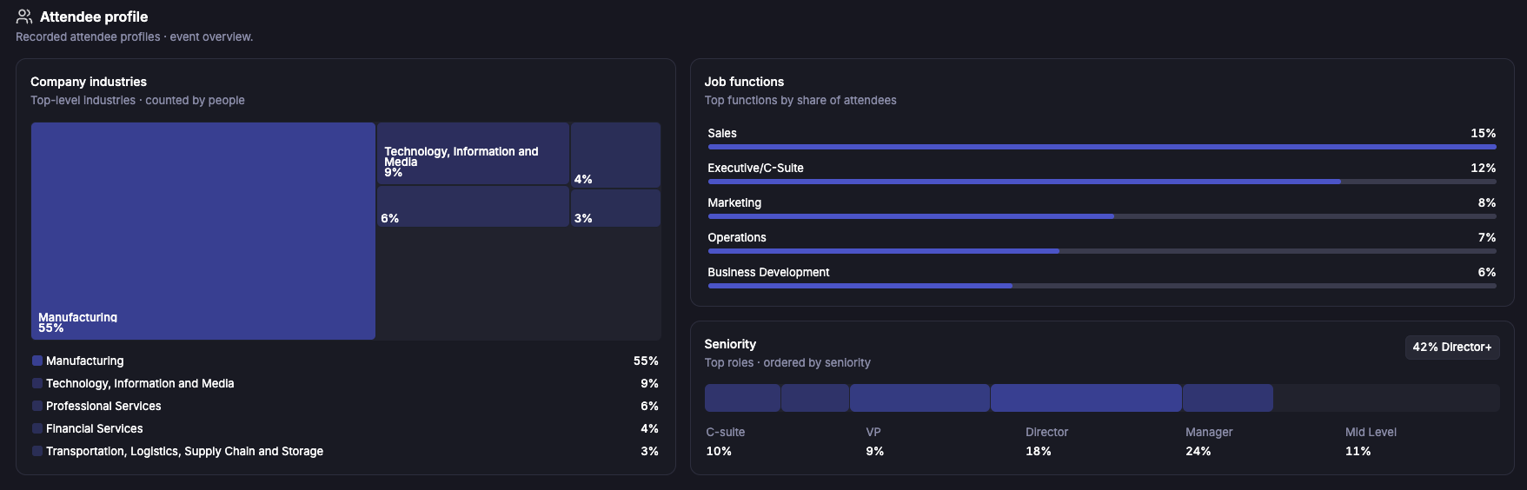Click the Business Development progress bar
Screen dimensions: 1527x490
tap(1102, 286)
